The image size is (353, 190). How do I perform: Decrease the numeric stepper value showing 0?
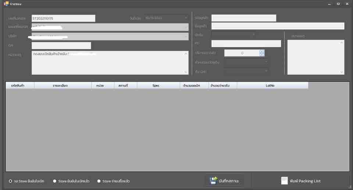[x=261, y=55]
